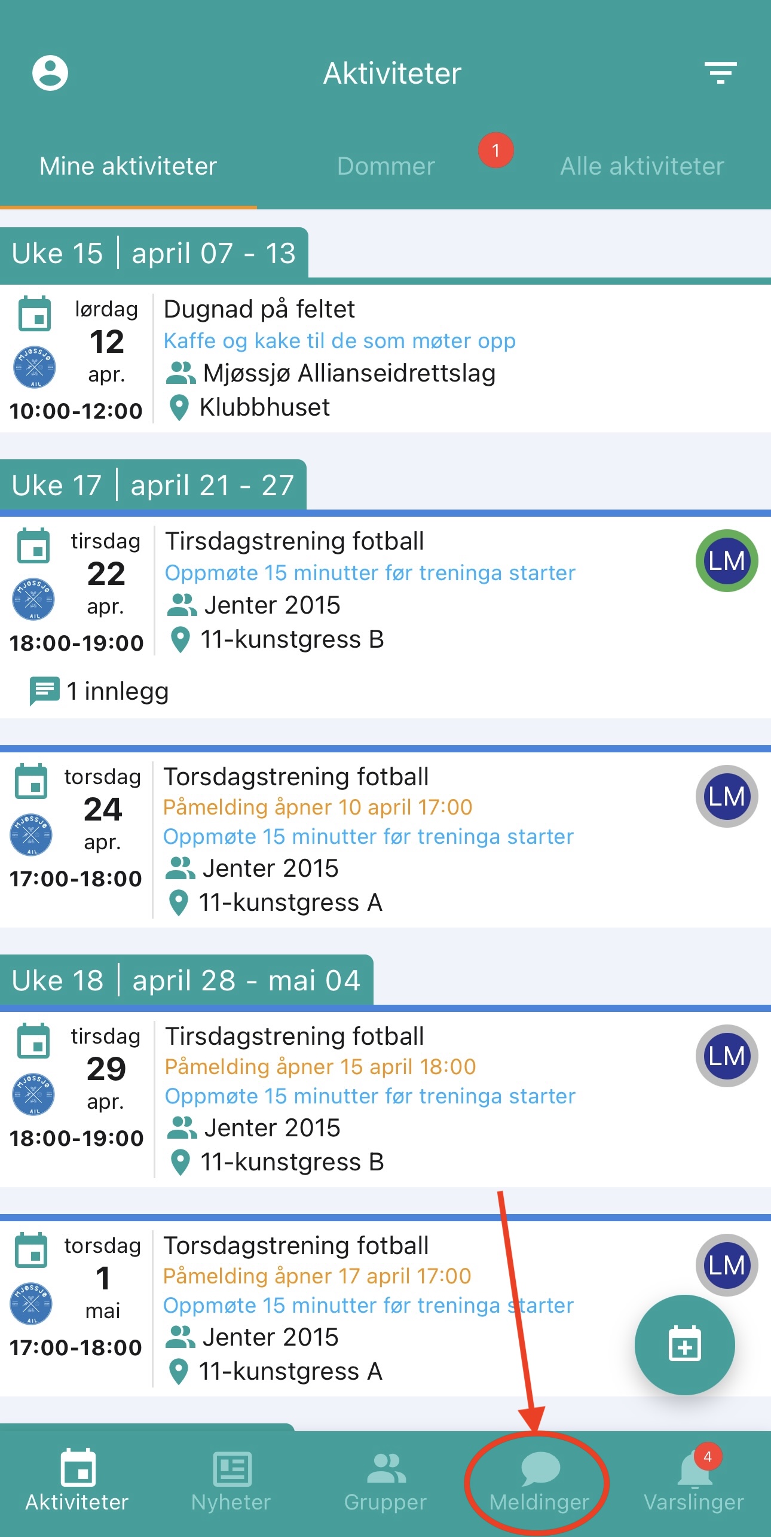Open the user profile icon

click(x=50, y=74)
